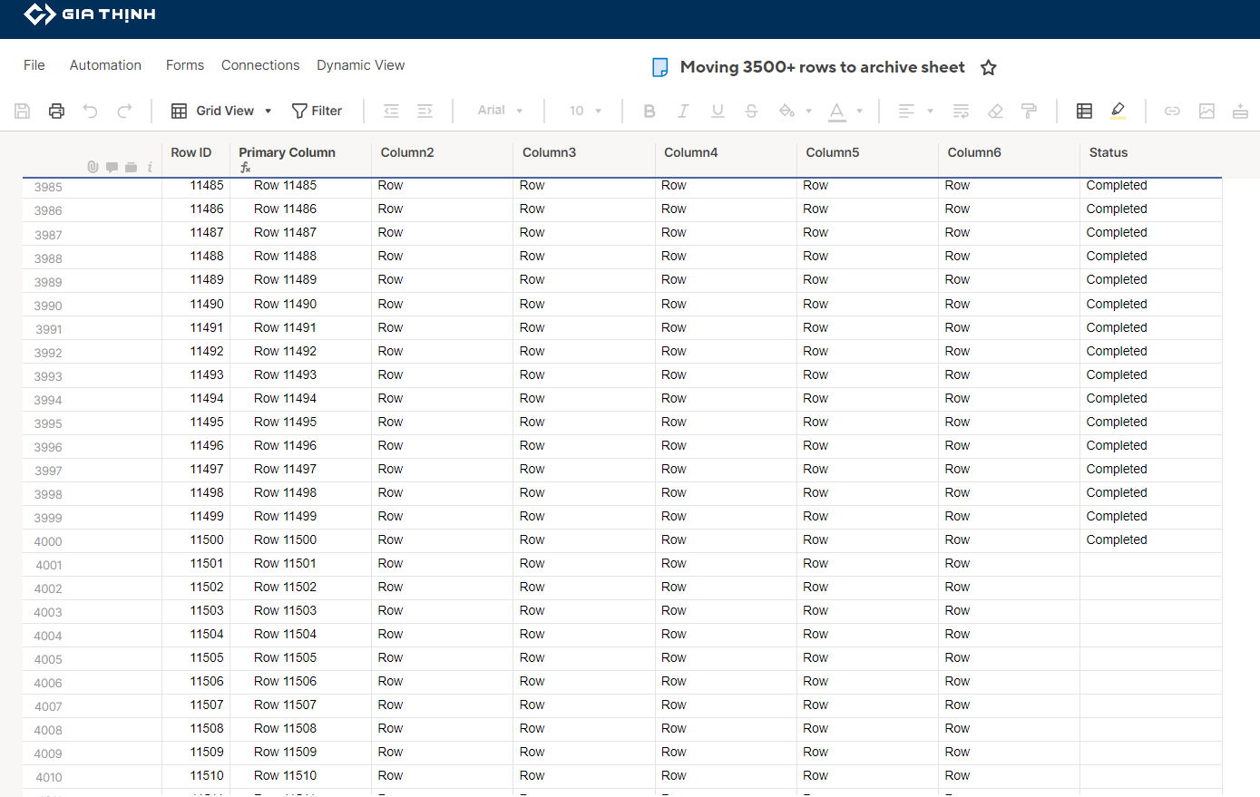Image resolution: width=1260 pixels, height=797 pixels.
Task: Click the text color A icon
Action: click(837, 112)
